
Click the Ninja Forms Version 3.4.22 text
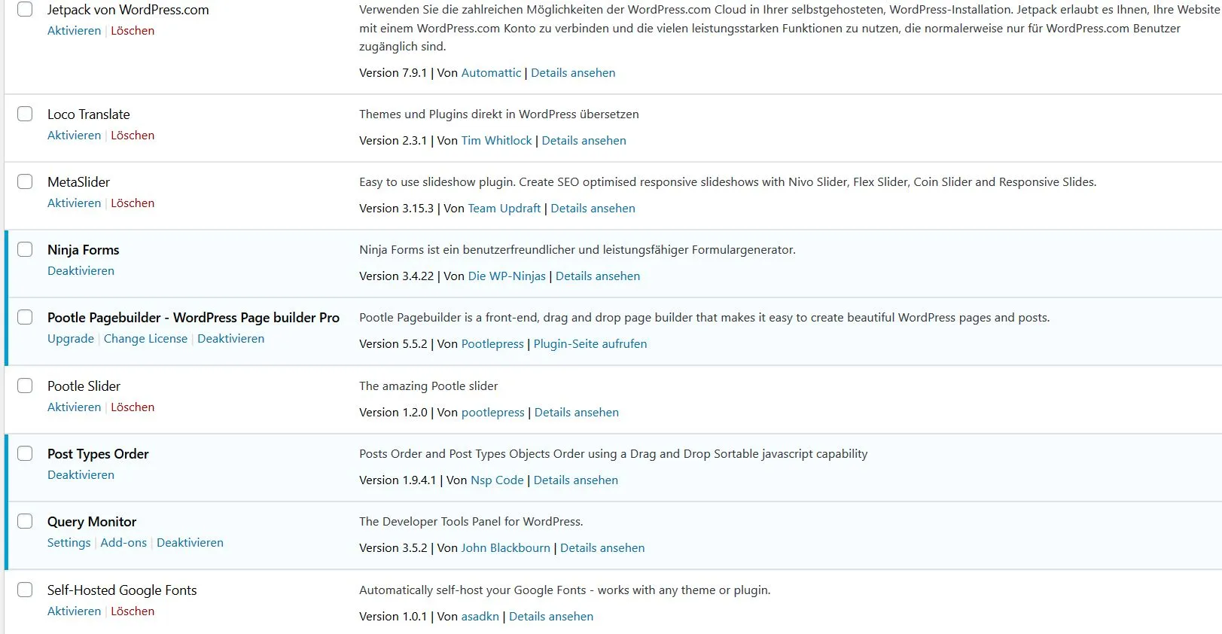coord(397,276)
